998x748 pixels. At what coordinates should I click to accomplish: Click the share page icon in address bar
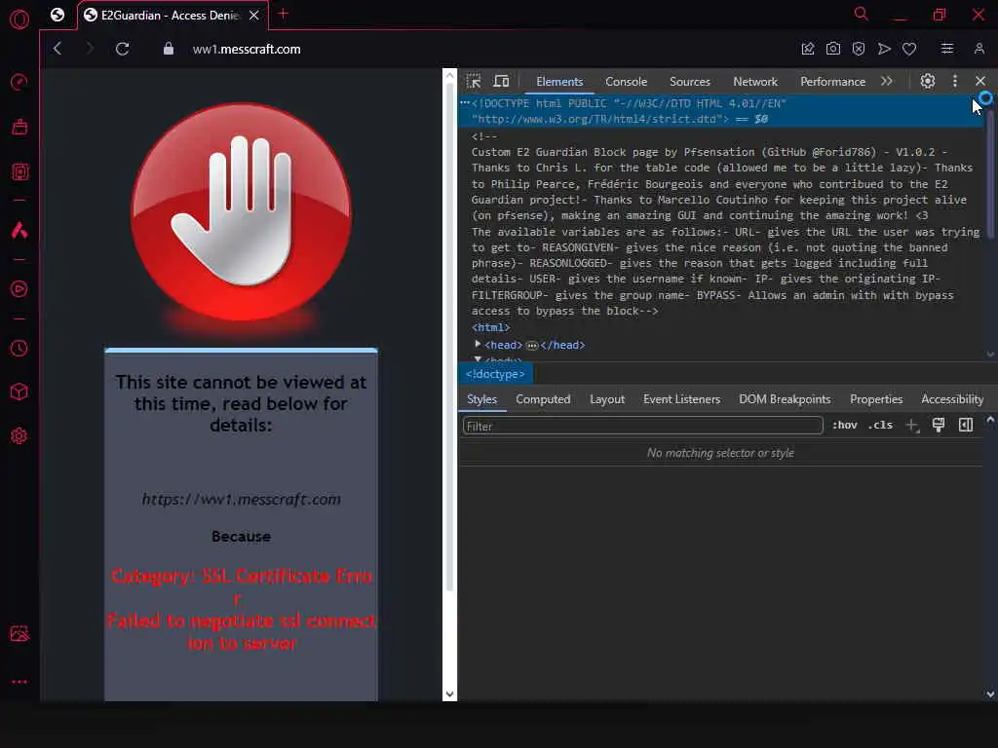tap(808, 49)
